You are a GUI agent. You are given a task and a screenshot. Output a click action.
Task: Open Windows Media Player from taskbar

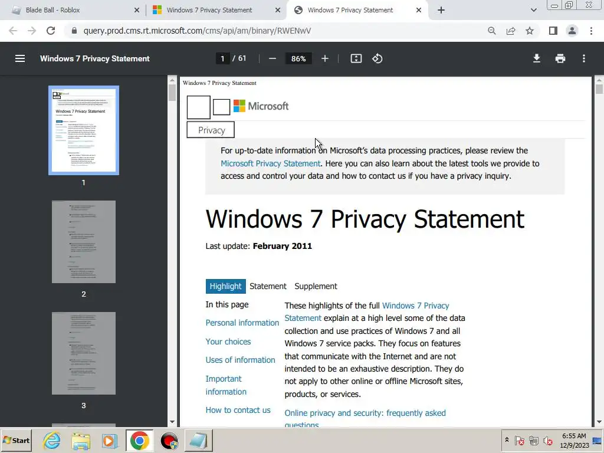(109, 441)
